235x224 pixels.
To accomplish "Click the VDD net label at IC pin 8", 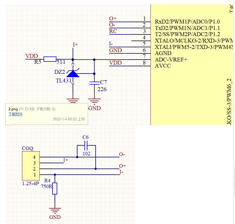I will pos(115,63).
